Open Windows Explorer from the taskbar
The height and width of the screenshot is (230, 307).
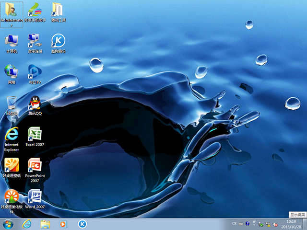click(45, 224)
